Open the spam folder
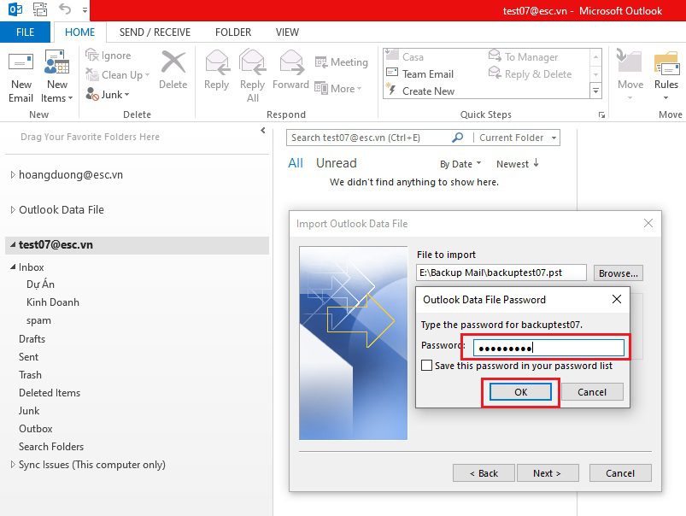This screenshot has height=516, width=686. pyautogui.click(x=39, y=320)
